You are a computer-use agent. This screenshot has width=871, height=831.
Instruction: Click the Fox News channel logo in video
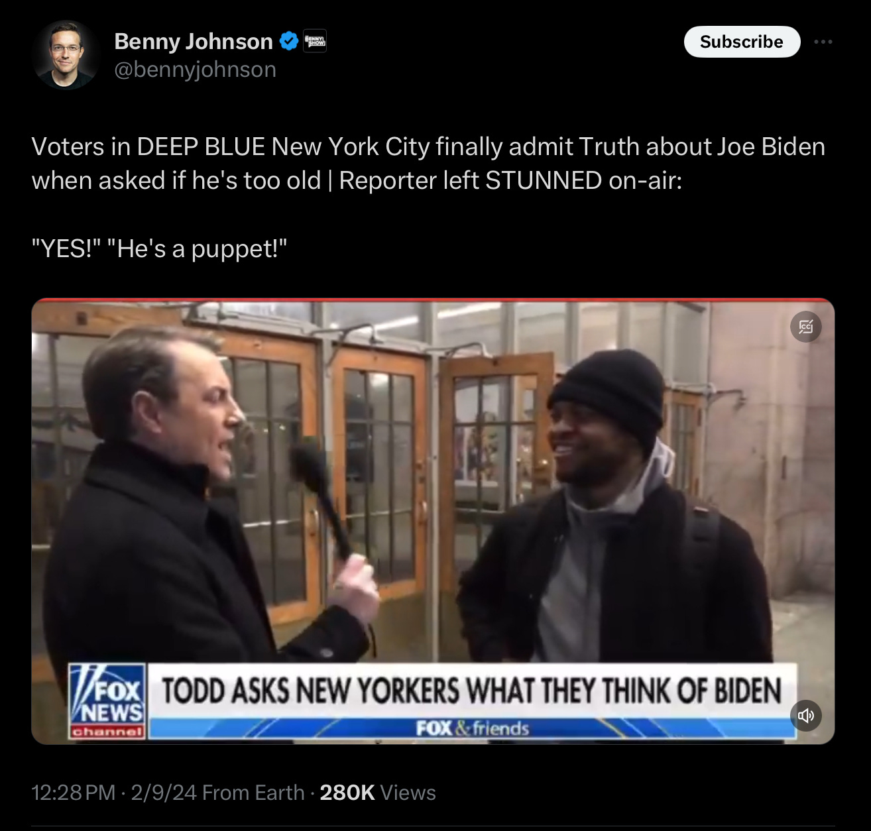pos(108,701)
